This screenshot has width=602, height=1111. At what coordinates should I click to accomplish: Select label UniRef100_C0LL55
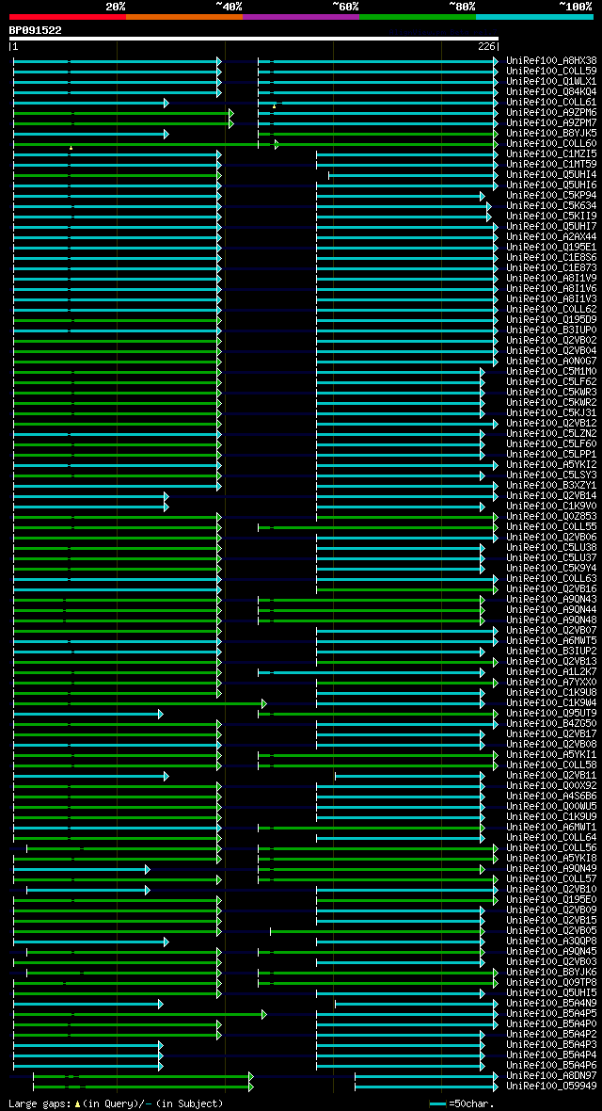click(552, 526)
